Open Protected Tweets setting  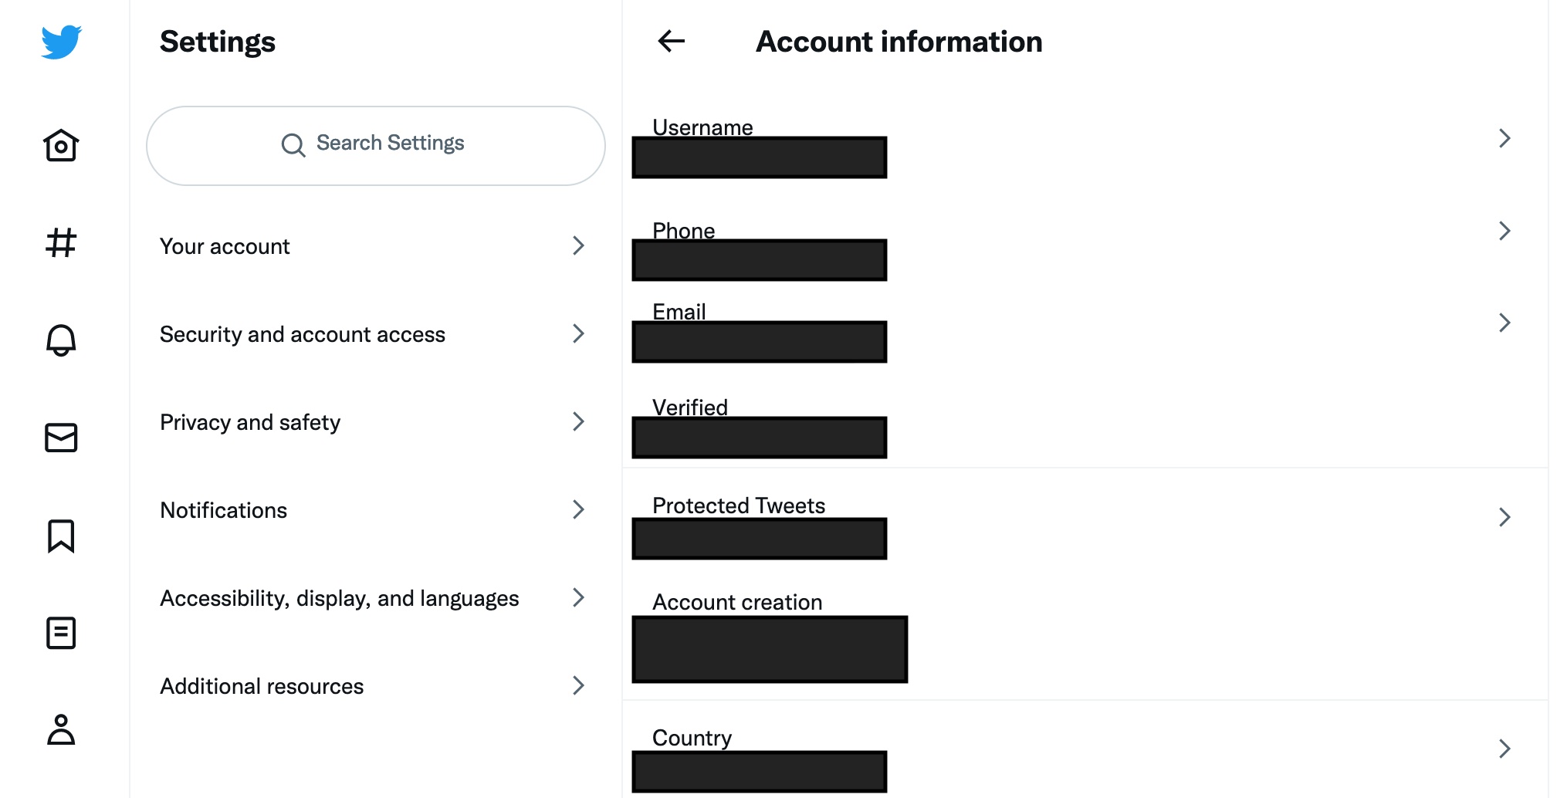[x=1081, y=516]
